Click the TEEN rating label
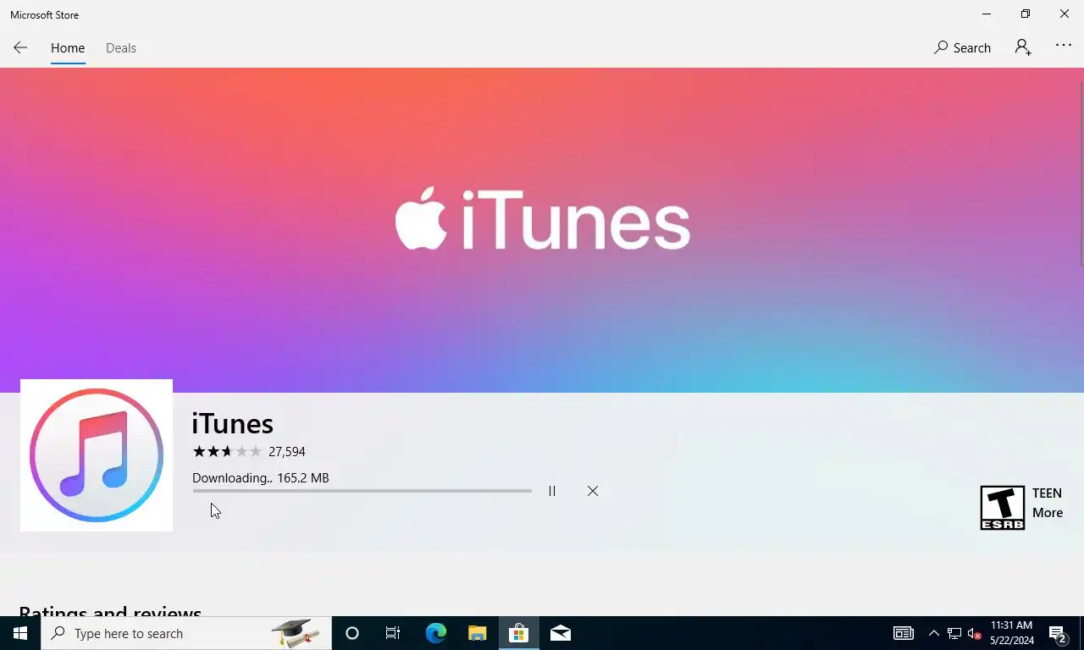The image size is (1084, 650). [1047, 493]
